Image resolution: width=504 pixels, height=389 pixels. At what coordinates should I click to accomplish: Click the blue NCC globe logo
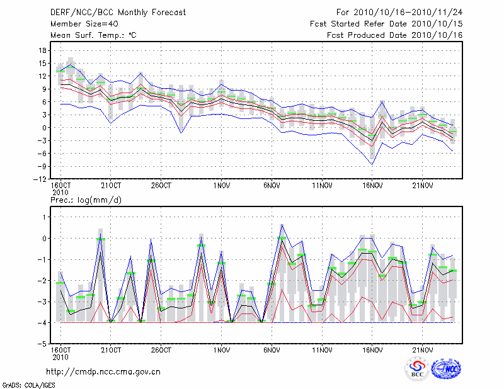pyautogui.click(x=447, y=368)
